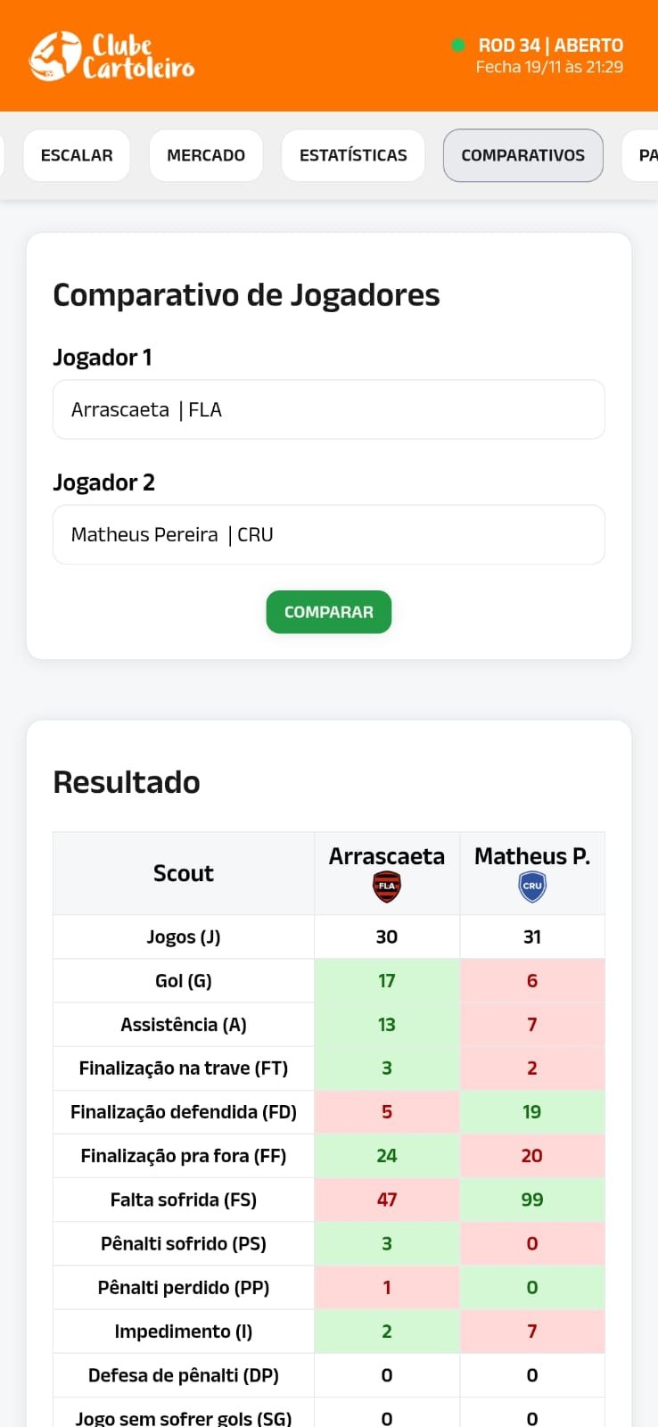The height and width of the screenshot is (1427, 658).
Task: Click the Cruzeiro crest under Matheus P.
Action: (532, 887)
